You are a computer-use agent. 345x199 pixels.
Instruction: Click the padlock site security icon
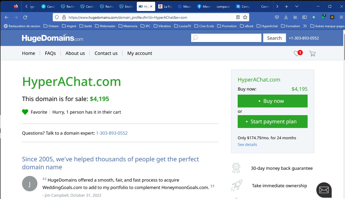[64, 17]
